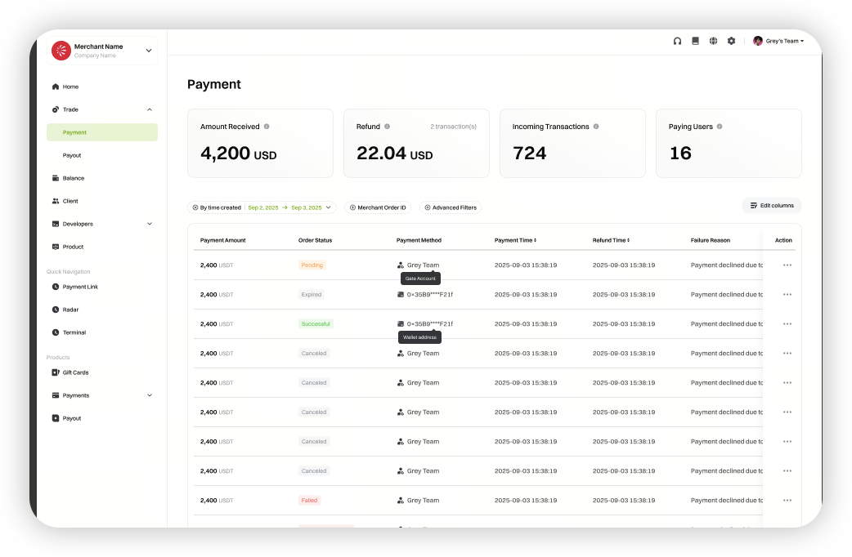The height and width of the screenshot is (557, 852).
Task: Sort by Payment Time column header
Action: (x=515, y=240)
